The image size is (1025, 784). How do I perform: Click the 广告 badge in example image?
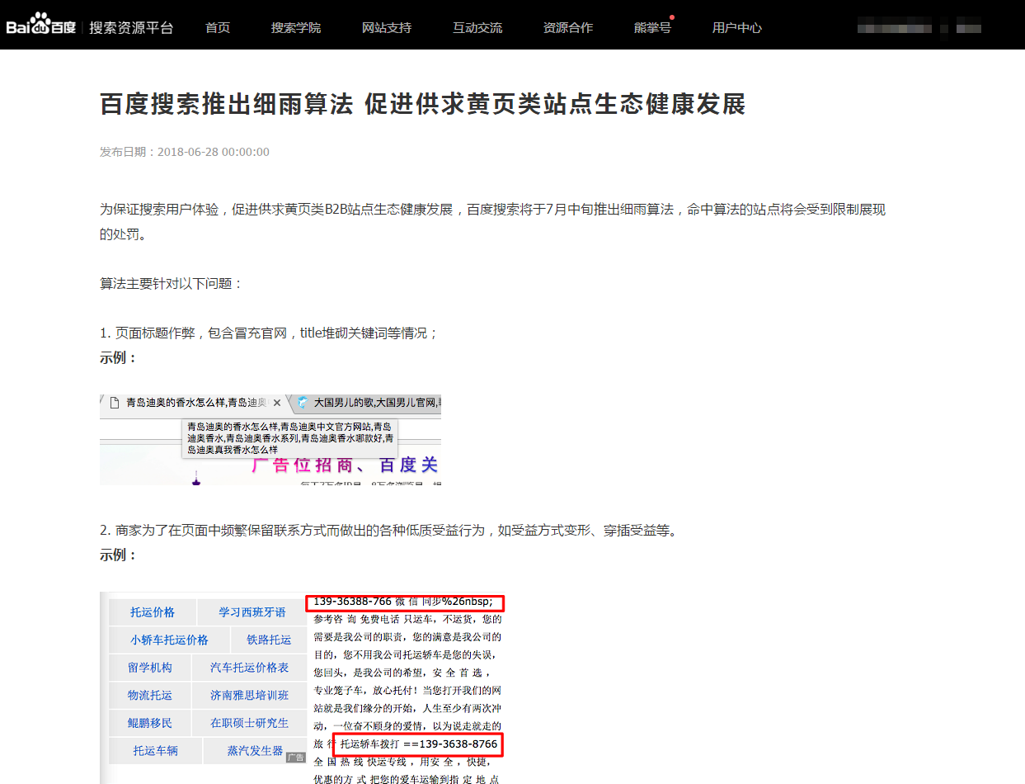pos(296,757)
